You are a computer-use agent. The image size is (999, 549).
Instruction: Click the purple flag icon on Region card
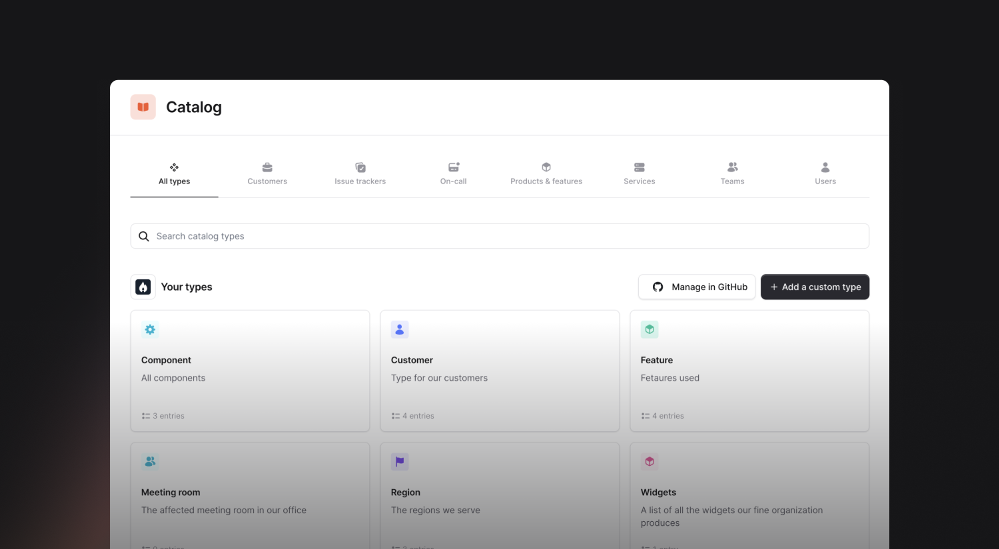[400, 462]
